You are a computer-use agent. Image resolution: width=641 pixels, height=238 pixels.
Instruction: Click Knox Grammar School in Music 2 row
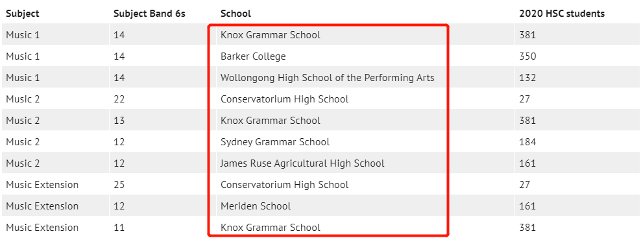(270, 121)
